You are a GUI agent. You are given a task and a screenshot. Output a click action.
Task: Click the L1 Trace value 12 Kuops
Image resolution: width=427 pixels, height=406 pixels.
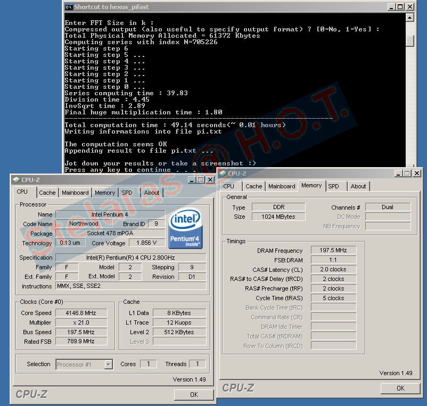[179, 322]
